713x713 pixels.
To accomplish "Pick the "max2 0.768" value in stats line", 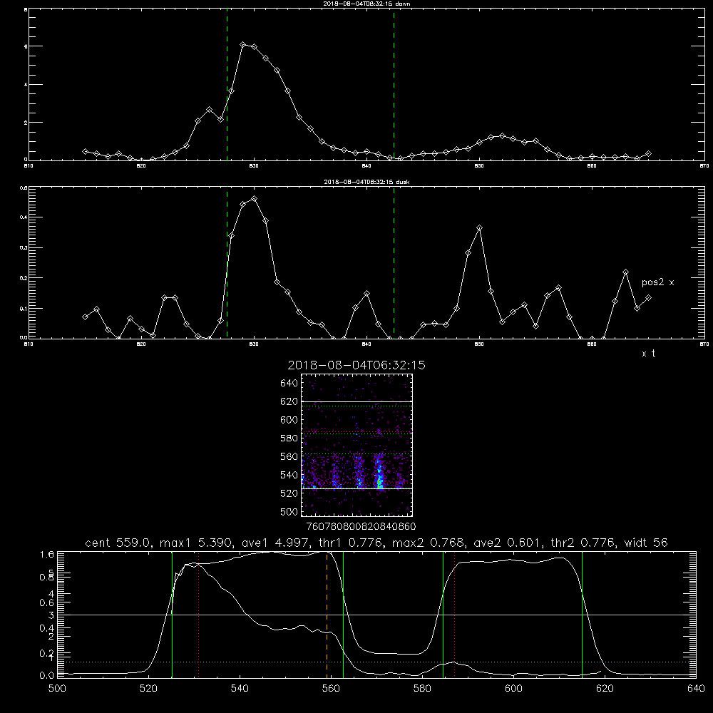I will click(428, 543).
